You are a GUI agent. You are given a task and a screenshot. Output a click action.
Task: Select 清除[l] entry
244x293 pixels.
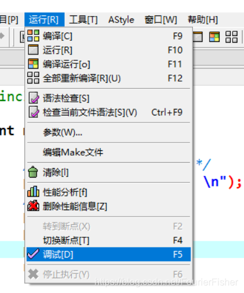pyautogui.click(x=109, y=172)
